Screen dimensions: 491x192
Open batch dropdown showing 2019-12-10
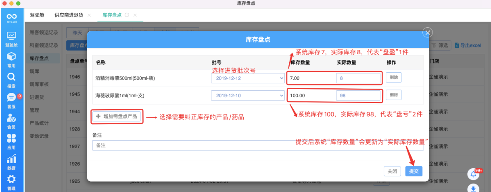click(248, 96)
